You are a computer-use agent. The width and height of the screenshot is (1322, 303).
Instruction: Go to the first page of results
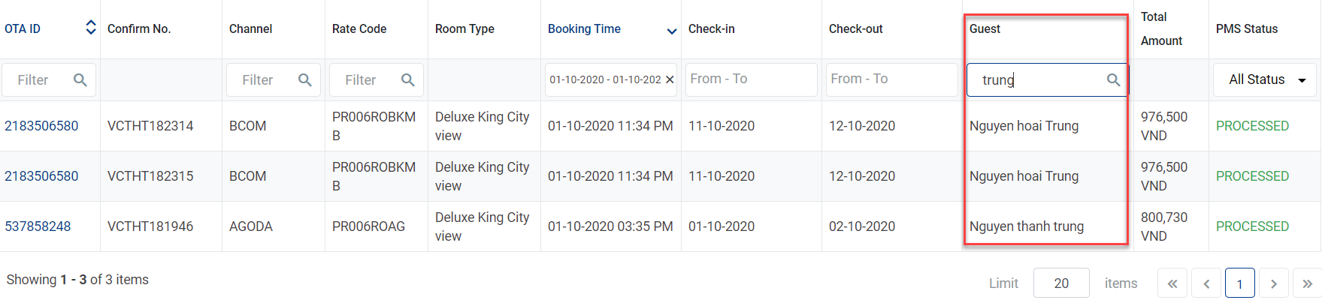pyautogui.click(x=1172, y=283)
